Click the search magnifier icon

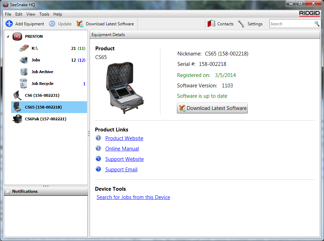click(317, 24)
